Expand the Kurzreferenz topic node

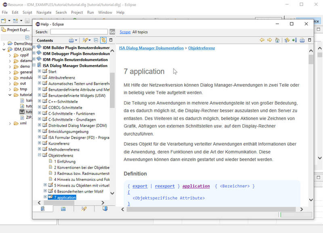click(x=39, y=143)
